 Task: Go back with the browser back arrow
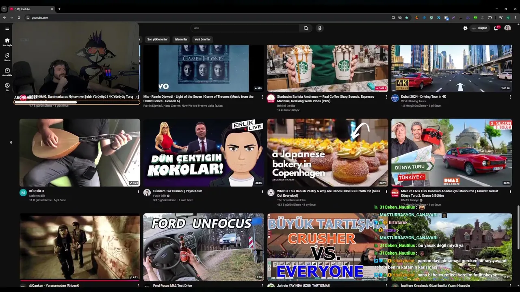pos(4,17)
